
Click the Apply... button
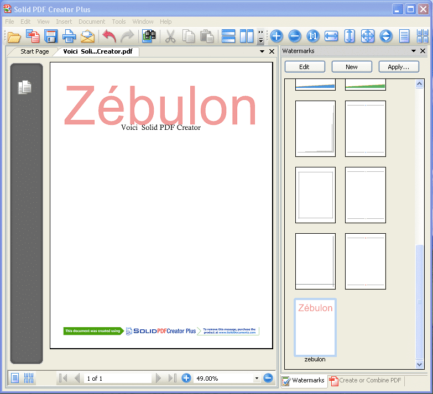click(x=399, y=67)
